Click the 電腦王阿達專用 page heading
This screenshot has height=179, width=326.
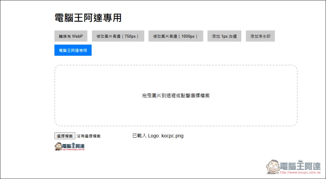coord(88,18)
